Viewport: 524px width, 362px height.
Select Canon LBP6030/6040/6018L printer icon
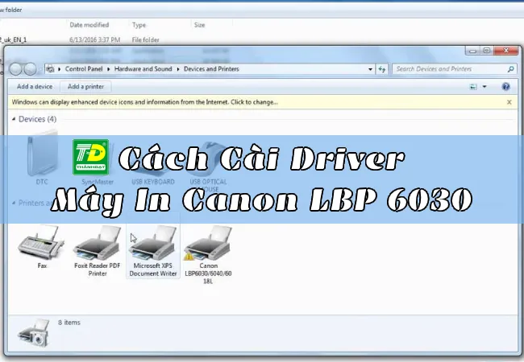tap(208, 255)
